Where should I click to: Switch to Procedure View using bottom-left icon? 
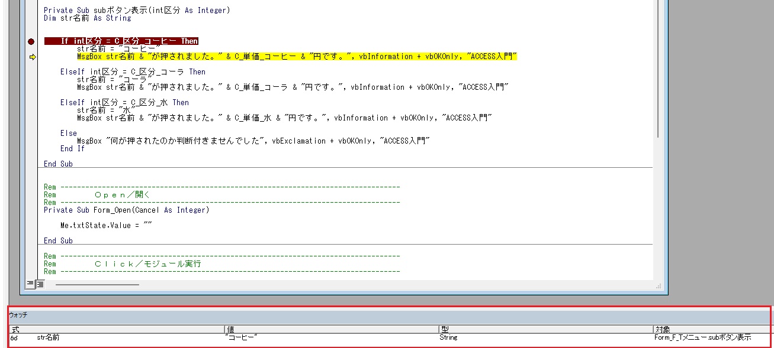[x=30, y=284]
